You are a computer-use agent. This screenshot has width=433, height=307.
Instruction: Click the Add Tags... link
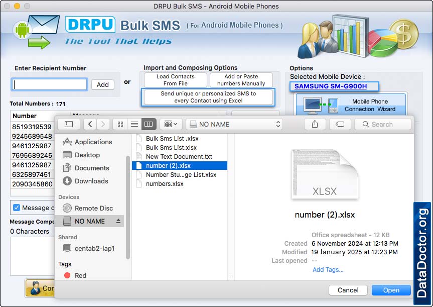tap(328, 270)
